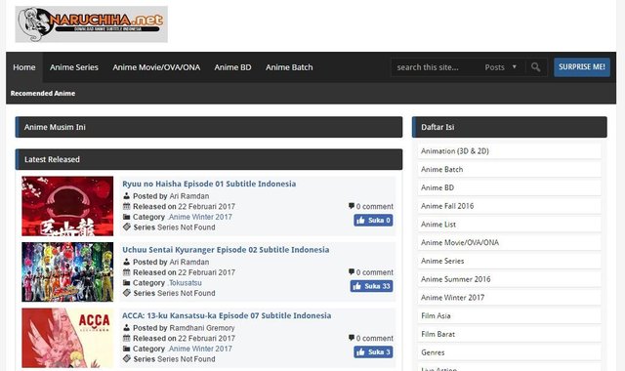Click the comment bubble icon on ACCA post
The height and width of the screenshot is (371, 625).
click(x=352, y=338)
